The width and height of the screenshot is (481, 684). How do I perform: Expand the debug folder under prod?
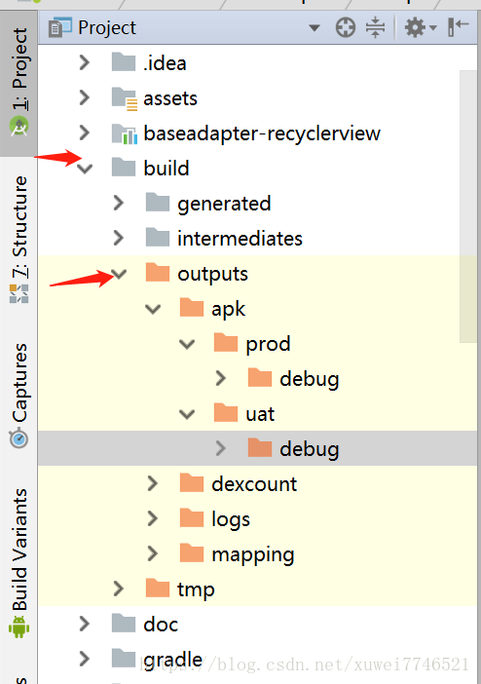(221, 379)
